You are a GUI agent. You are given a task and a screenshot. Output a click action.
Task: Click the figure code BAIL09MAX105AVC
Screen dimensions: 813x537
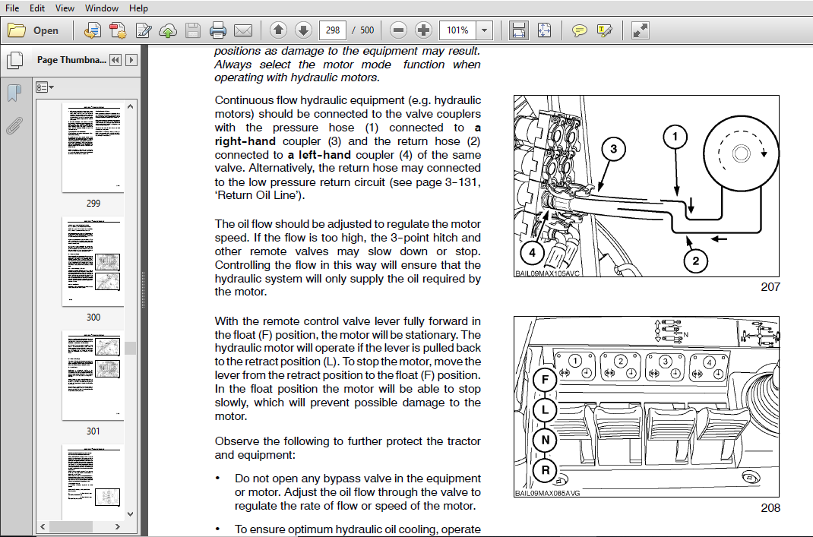tap(548, 273)
